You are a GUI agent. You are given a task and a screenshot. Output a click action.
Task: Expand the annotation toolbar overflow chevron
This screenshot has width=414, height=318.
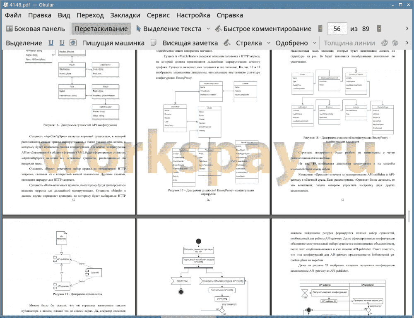tap(407, 43)
